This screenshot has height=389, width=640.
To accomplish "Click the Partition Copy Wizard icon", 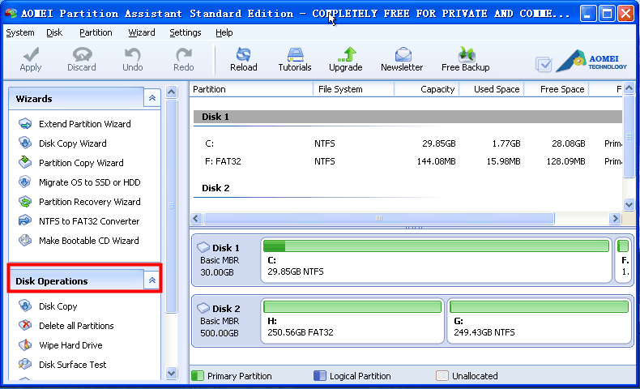I will (x=25, y=162).
